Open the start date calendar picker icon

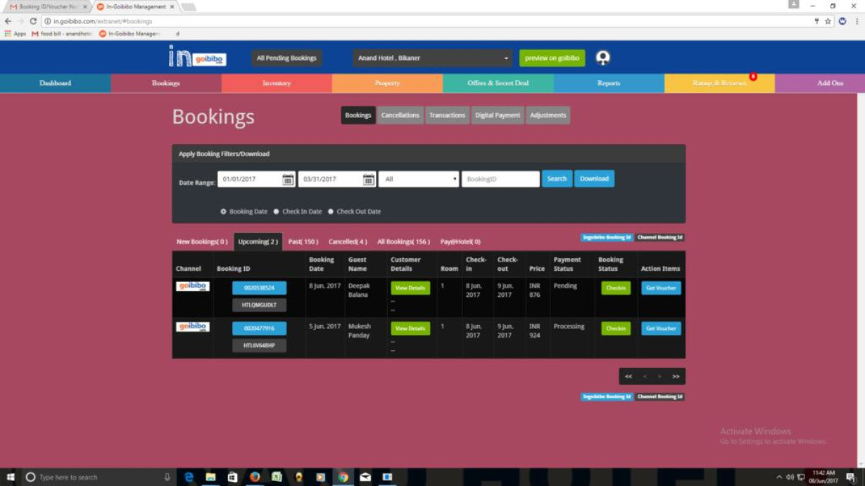coord(288,179)
